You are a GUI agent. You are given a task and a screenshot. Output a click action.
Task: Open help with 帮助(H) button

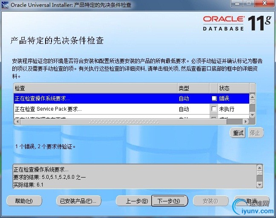(24, 201)
